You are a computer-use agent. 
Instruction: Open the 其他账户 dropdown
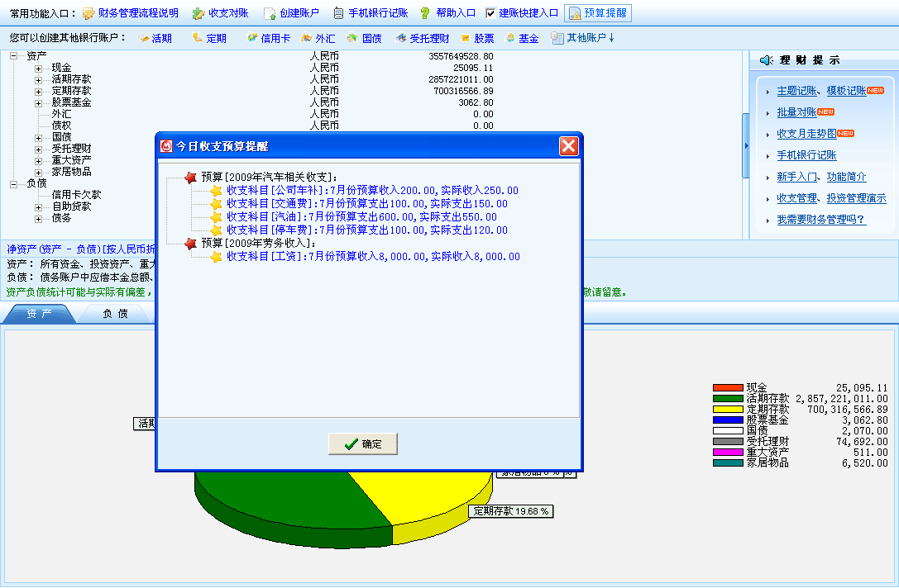click(x=582, y=38)
